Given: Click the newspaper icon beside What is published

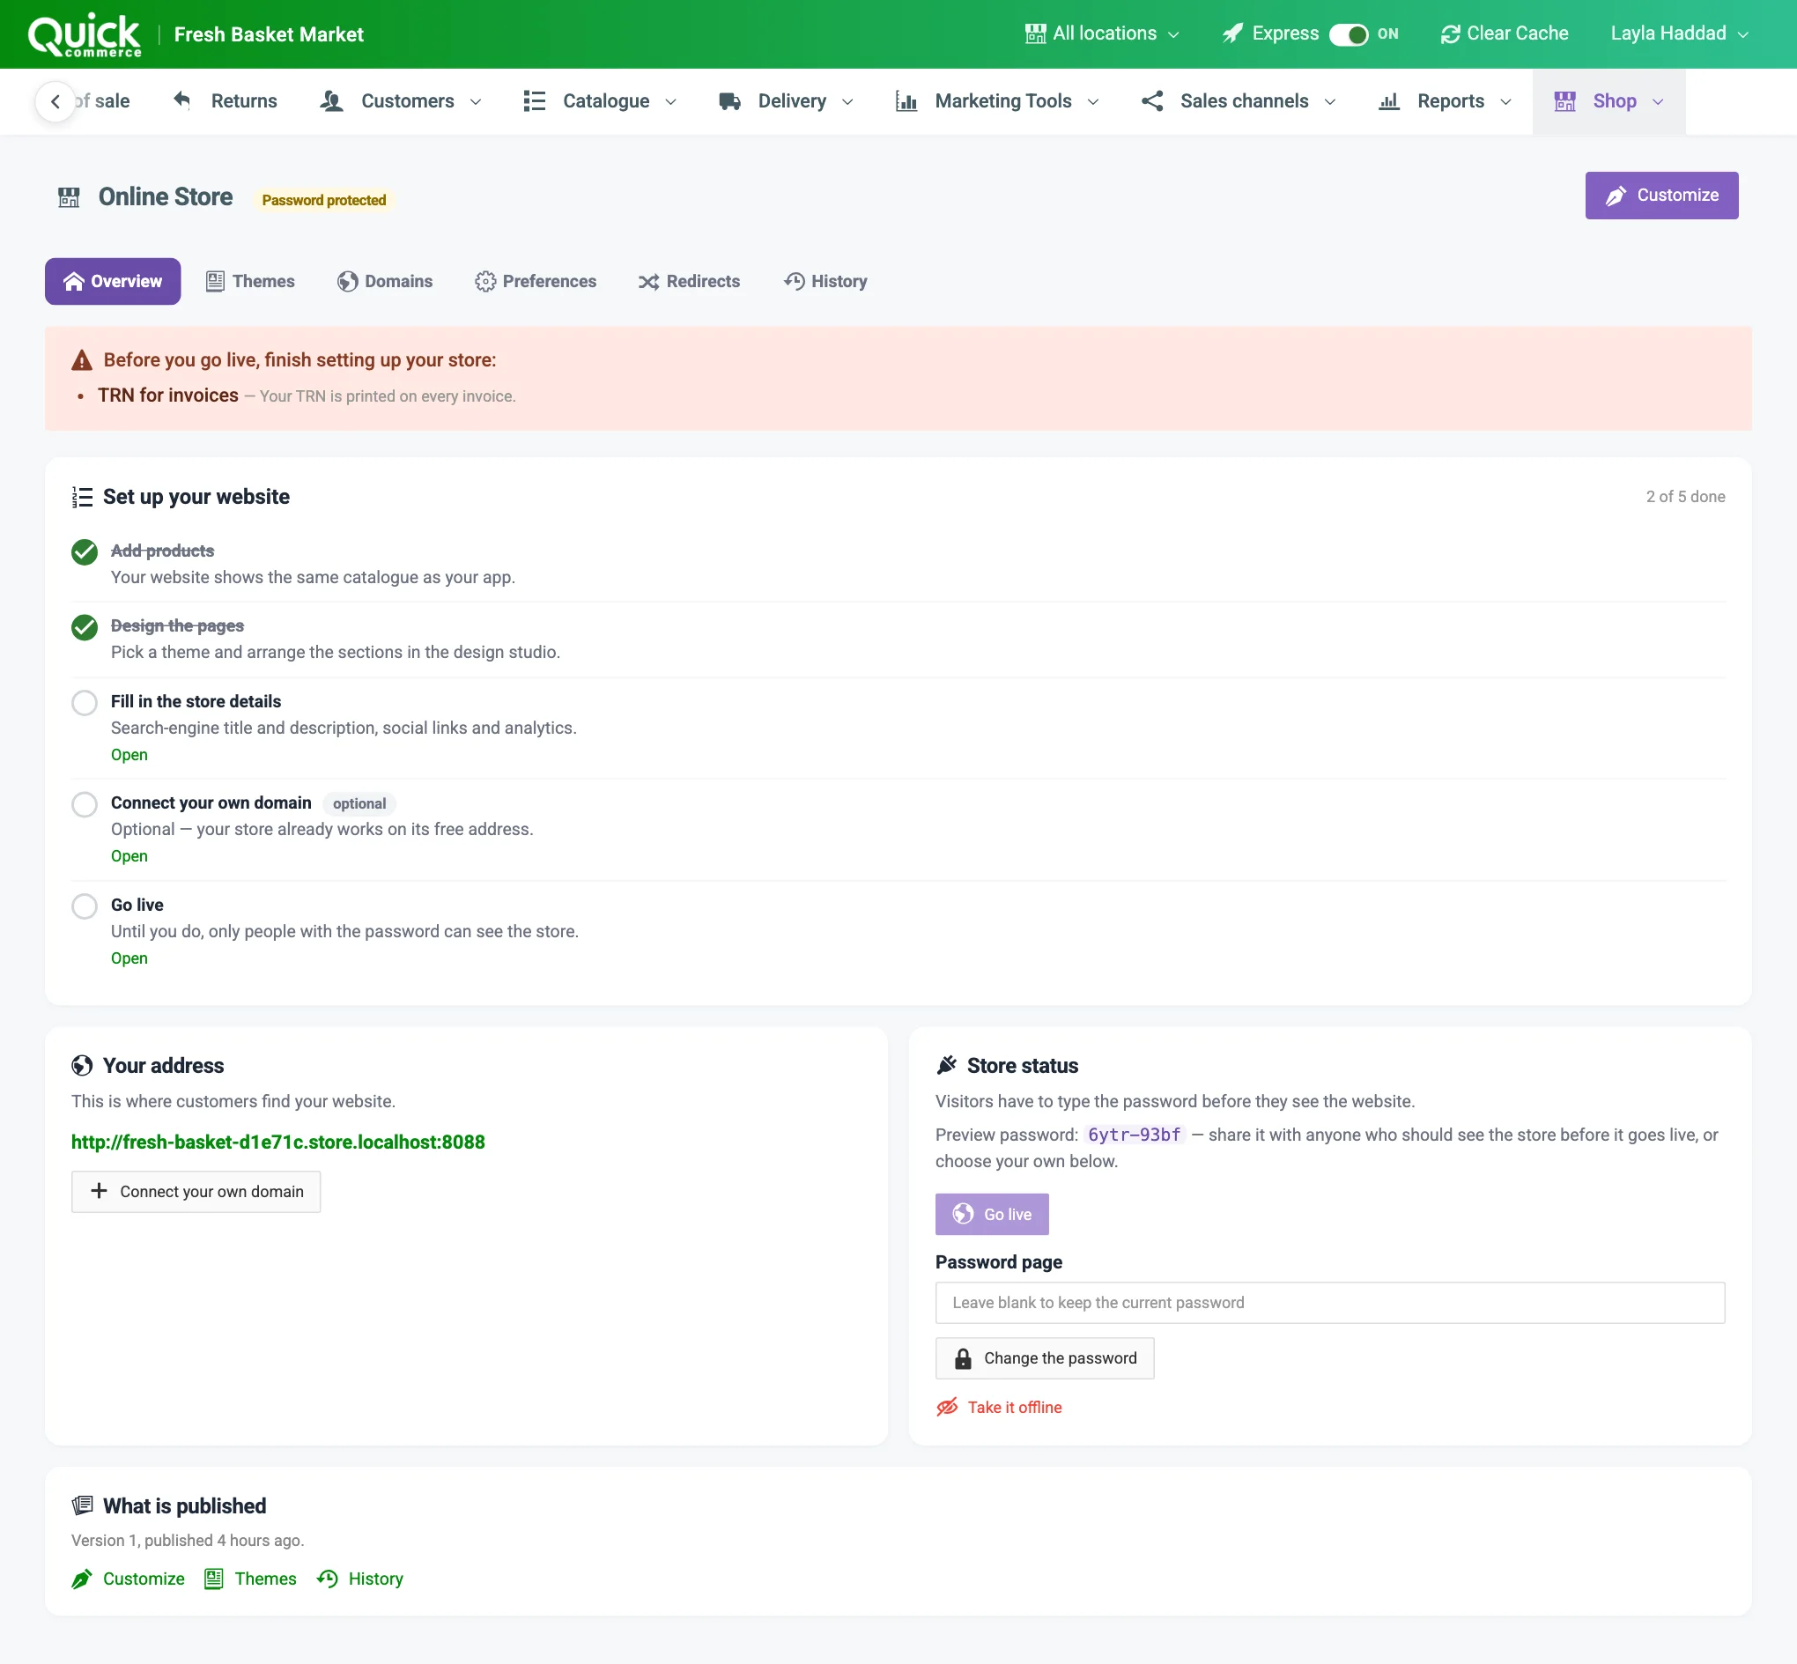Looking at the screenshot, I should click(x=82, y=1505).
